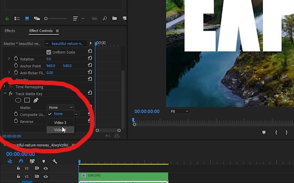Switch to the Effect Controls tab
294x183 pixels.
(41, 30)
